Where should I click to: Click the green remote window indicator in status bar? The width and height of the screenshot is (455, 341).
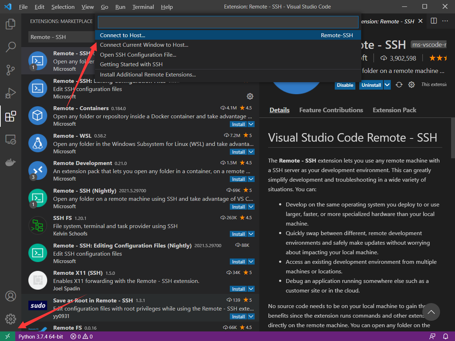click(x=7, y=336)
